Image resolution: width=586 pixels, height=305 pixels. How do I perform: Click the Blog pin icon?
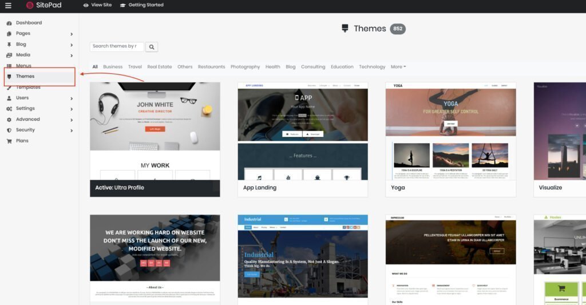(x=9, y=45)
